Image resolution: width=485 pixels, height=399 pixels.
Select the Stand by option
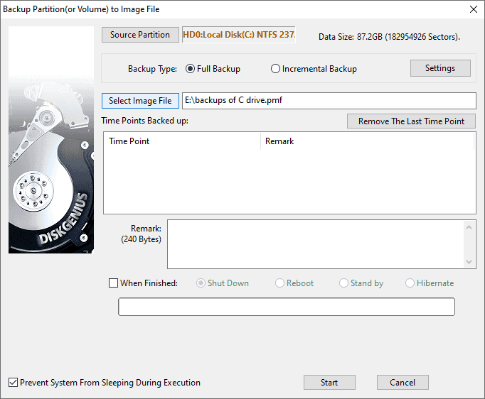coord(345,283)
